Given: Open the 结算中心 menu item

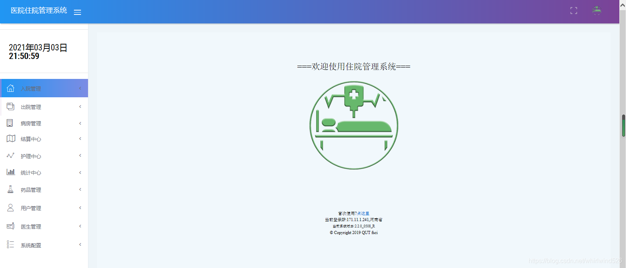Looking at the screenshot, I should click(44, 139).
